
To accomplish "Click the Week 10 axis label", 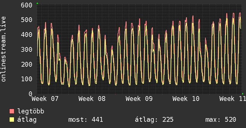I will point(186,99).
